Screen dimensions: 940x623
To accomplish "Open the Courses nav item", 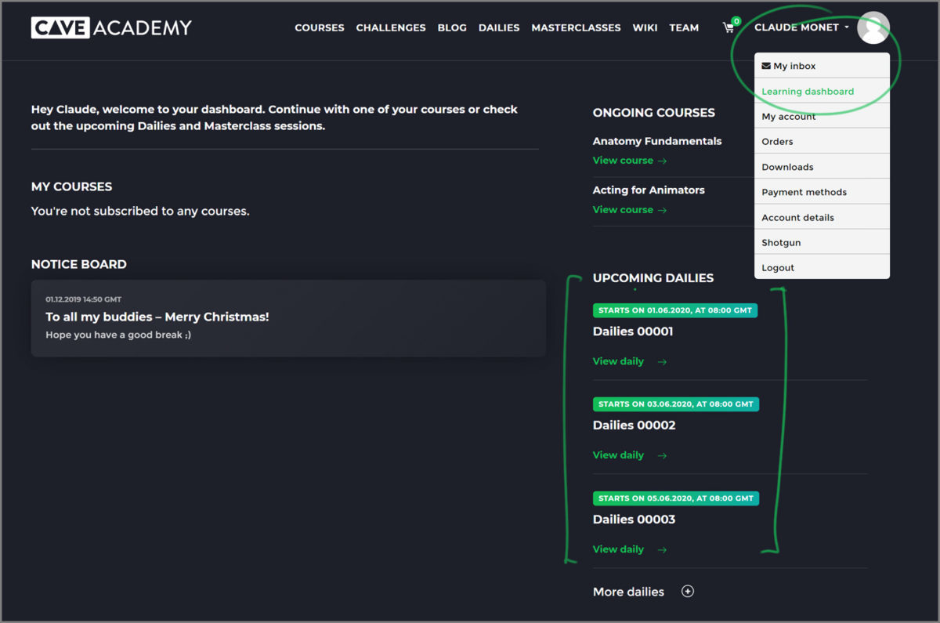I will [x=320, y=27].
